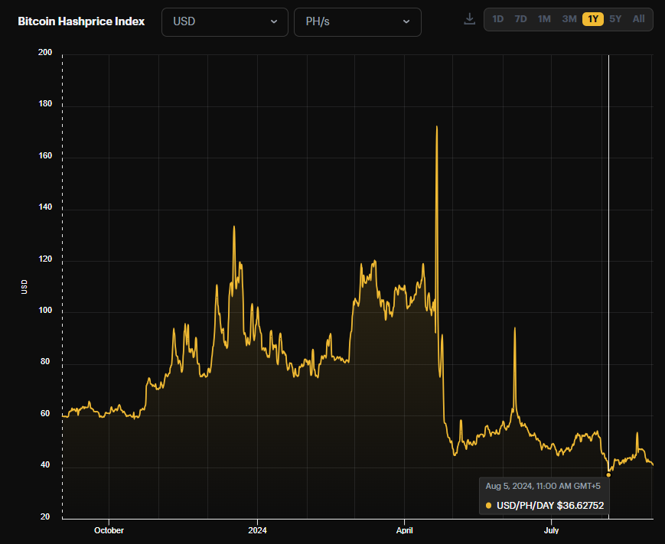Switch to the 5Y time range
The image size is (665, 544).
pyautogui.click(x=615, y=19)
